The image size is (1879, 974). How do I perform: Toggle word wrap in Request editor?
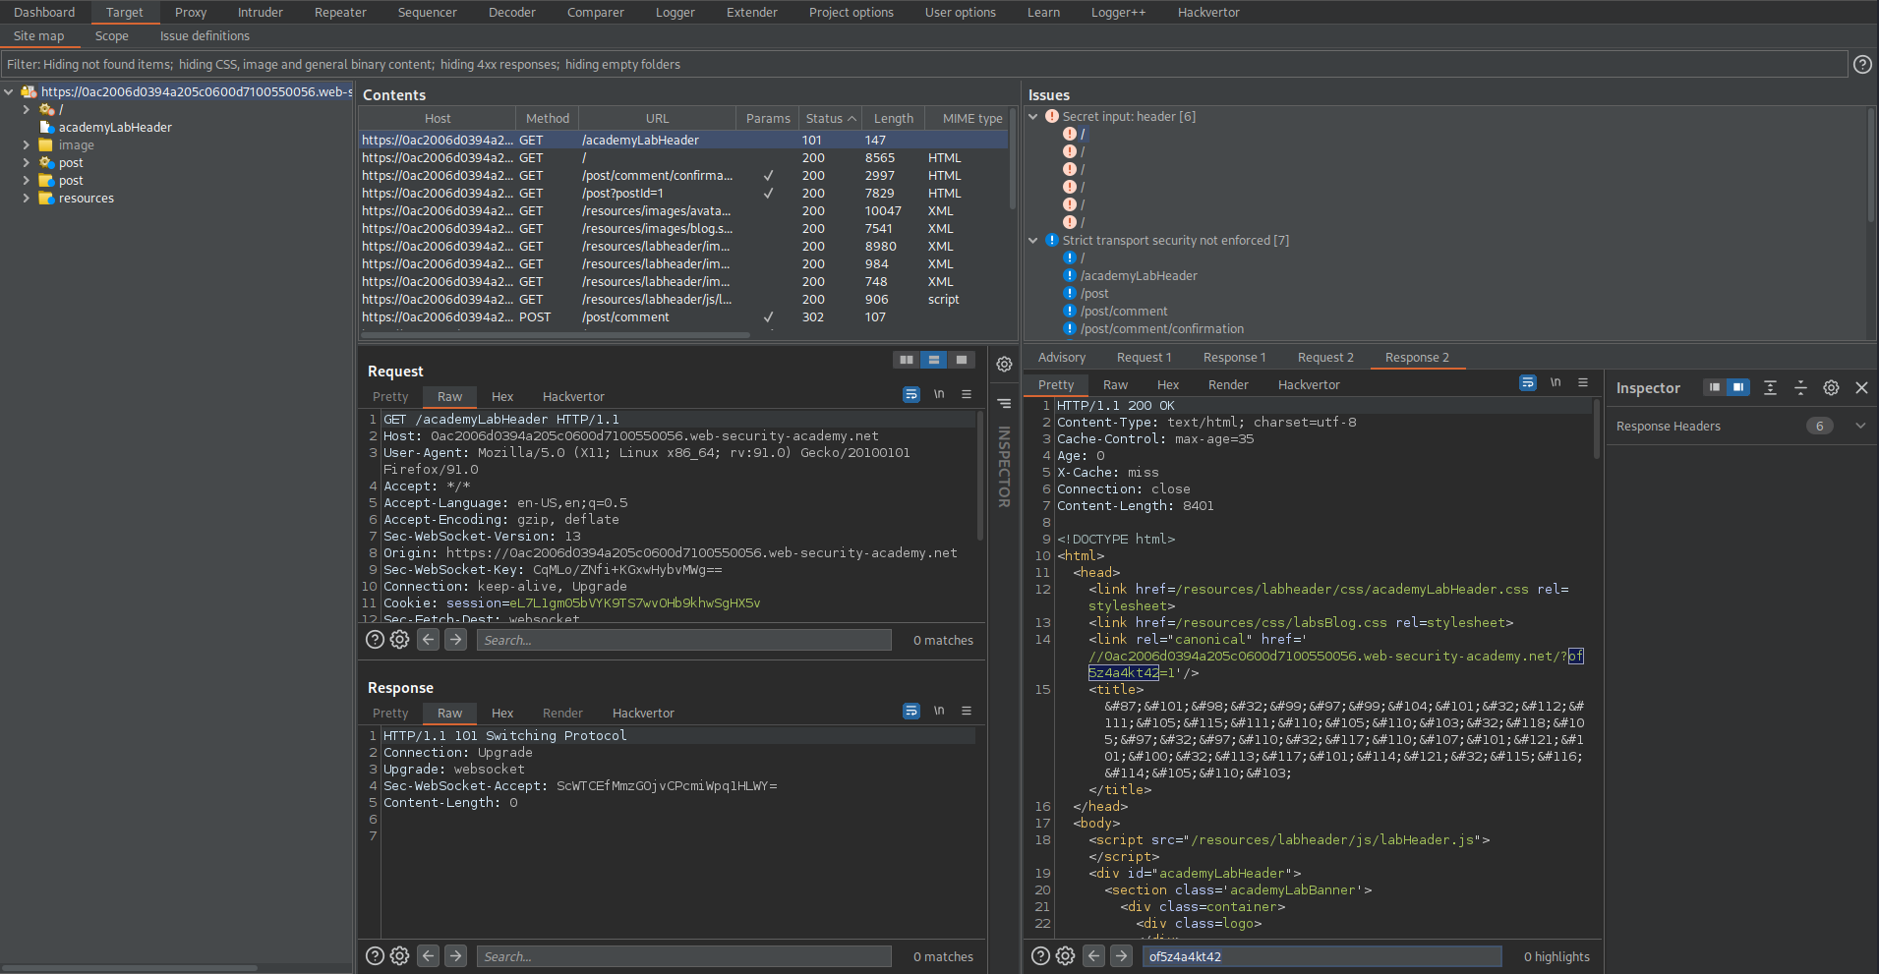click(911, 394)
